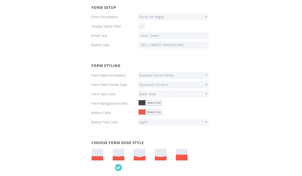The width and height of the screenshot is (302, 176).
Task: Pick the V-shaped arrow form edge style
Action: pyautogui.click(x=139, y=154)
